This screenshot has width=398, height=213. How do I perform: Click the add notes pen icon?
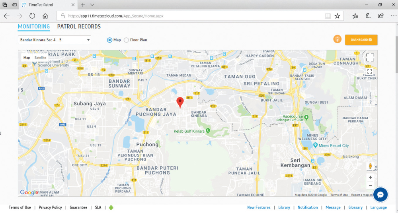[368, 16]
